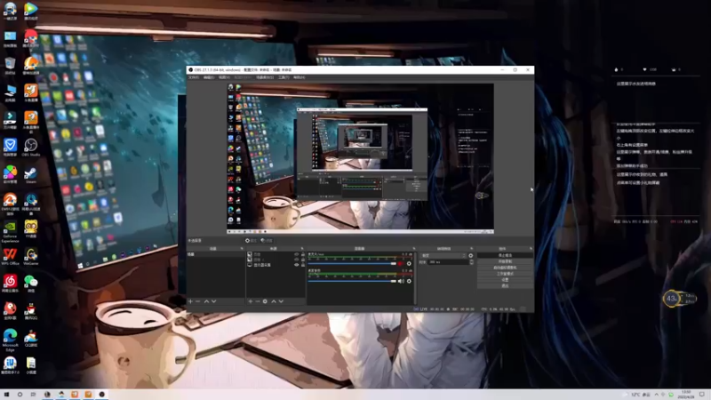The height and width of the screenshot is (400, 711).
Task: Open the WeGame desktop icon
Action: pyautogui.click(x=31, y=257)
